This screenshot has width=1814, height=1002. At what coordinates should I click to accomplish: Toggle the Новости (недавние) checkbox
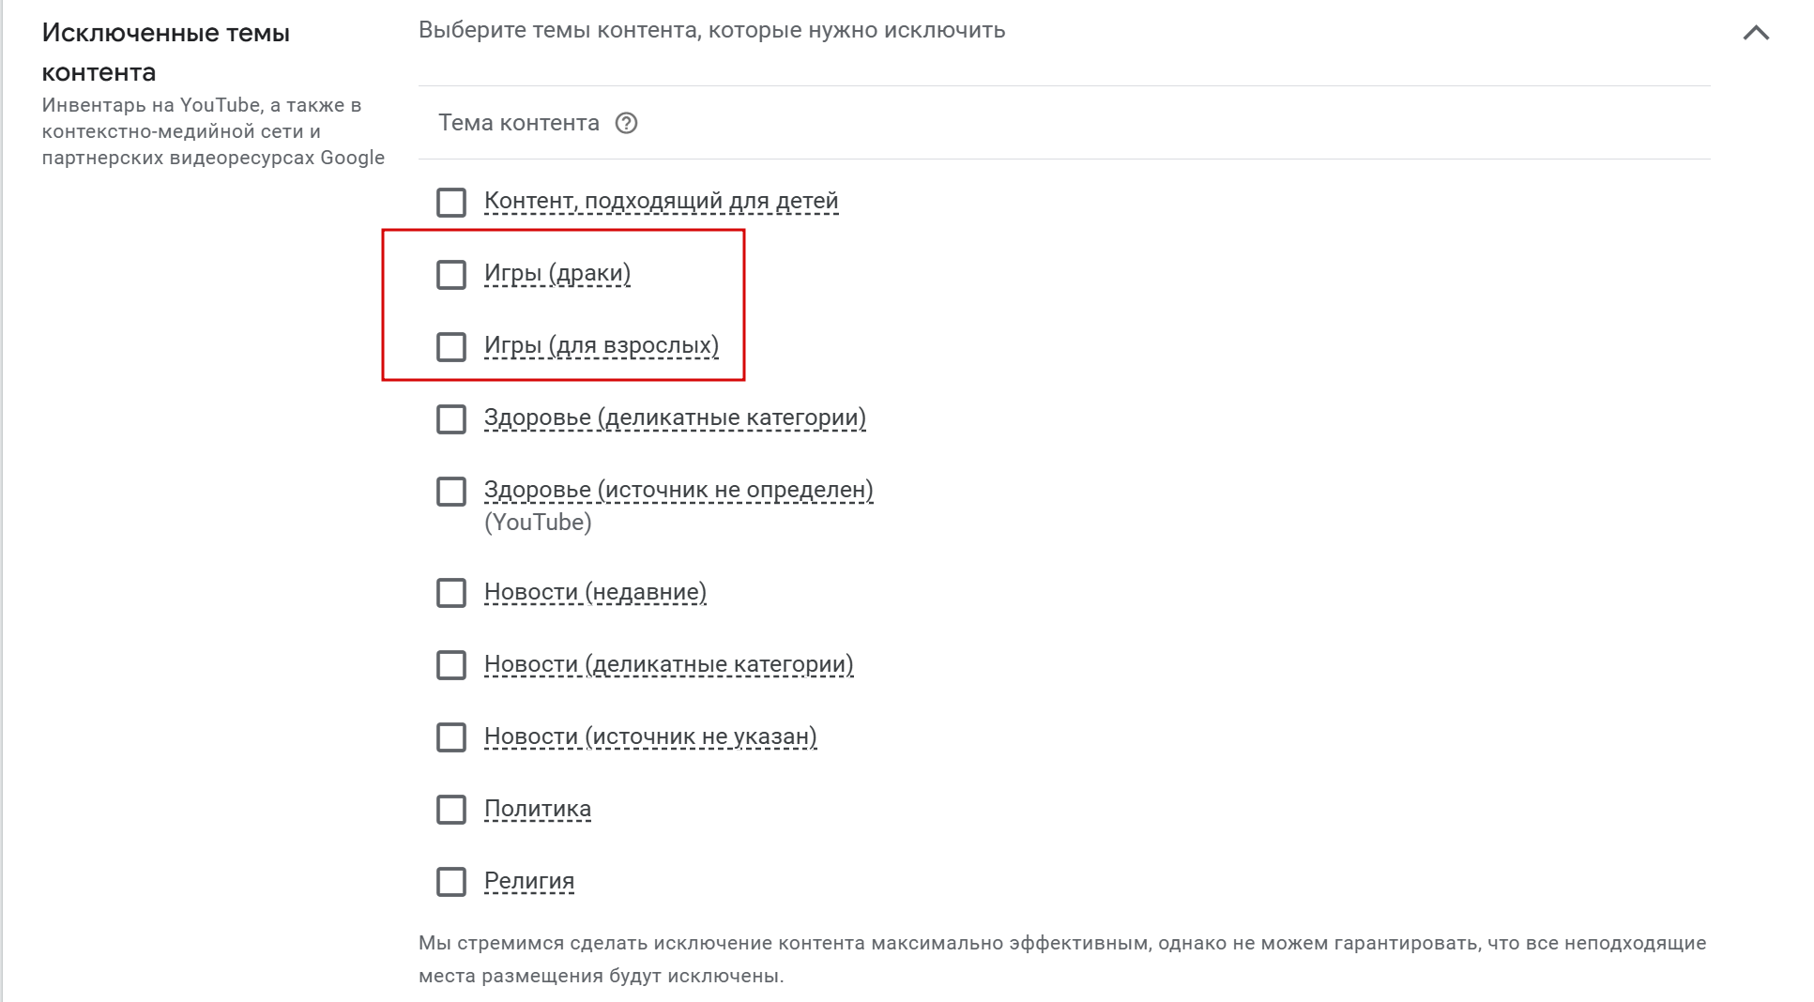[x=451, y=593]
